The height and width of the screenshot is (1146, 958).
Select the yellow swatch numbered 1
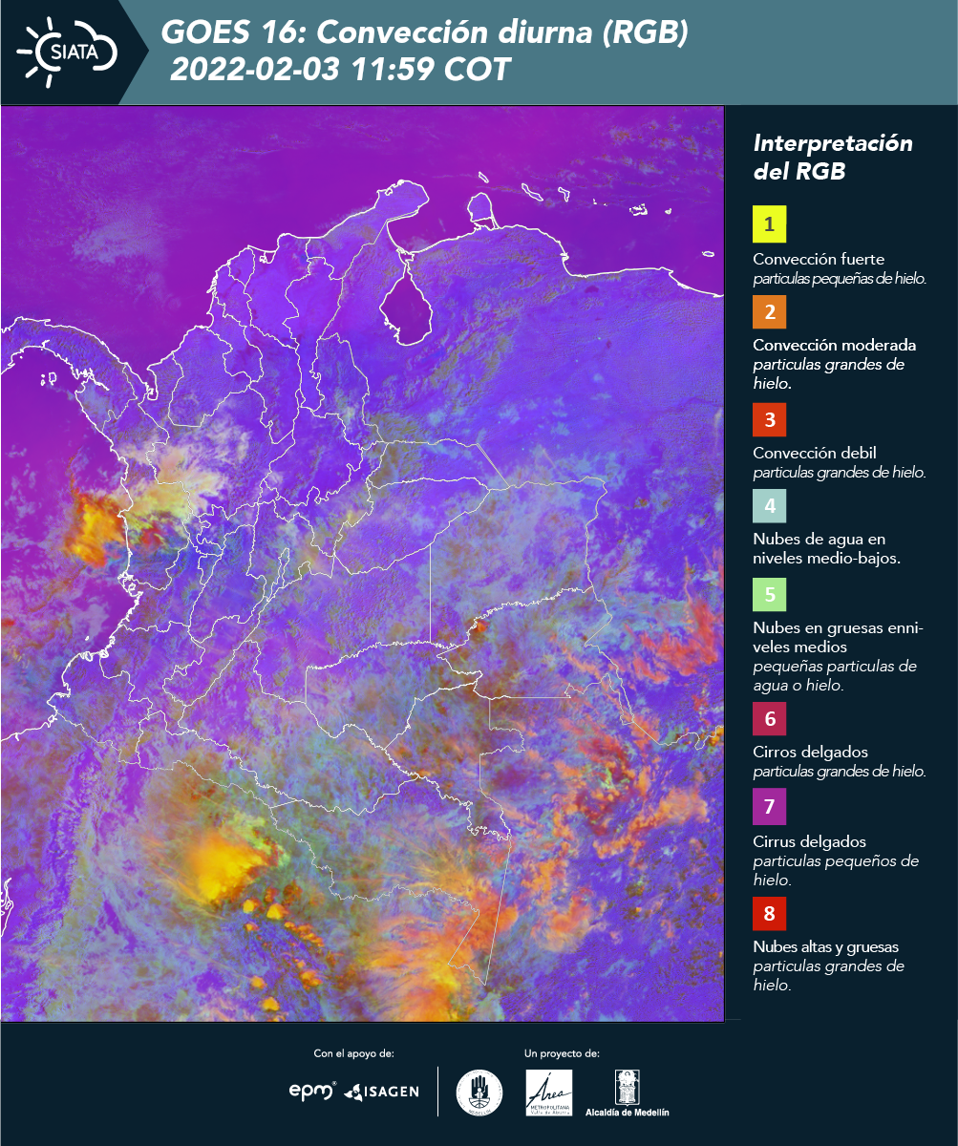click(x=770, y=225)
